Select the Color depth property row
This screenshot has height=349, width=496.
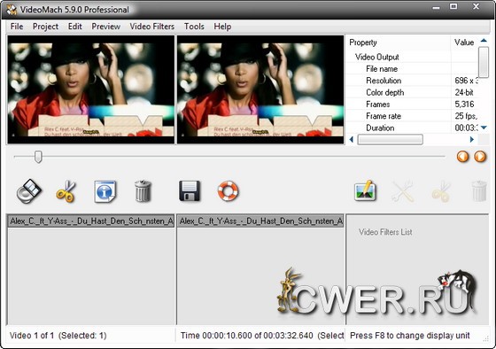click(412, 92)
